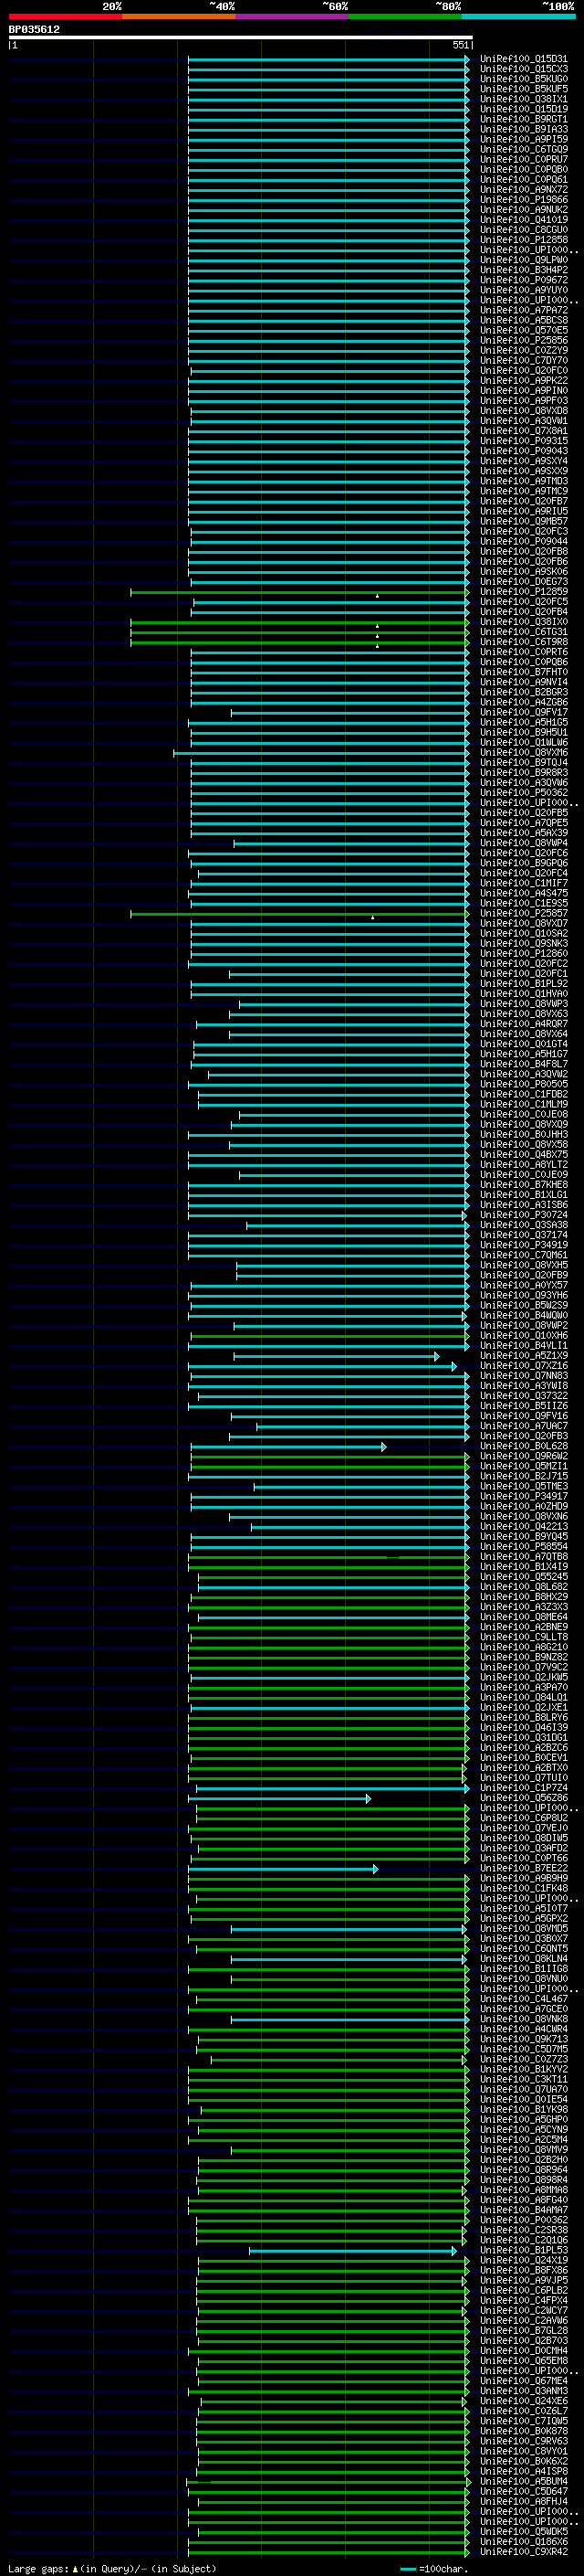The width and height of the screenshot is (584, 2576).
Task: Select label UniRef100_A9PK22
Action: (523, 380)
